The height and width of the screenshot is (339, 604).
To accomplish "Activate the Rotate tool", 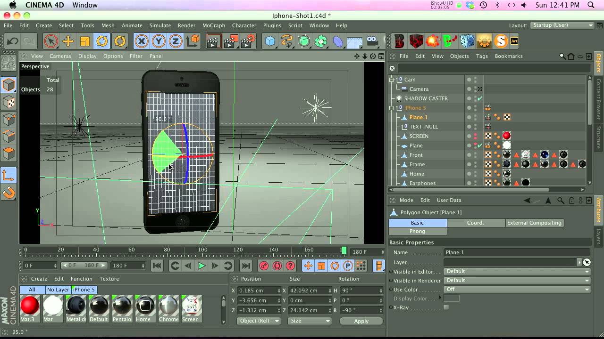I will (102, 41).
